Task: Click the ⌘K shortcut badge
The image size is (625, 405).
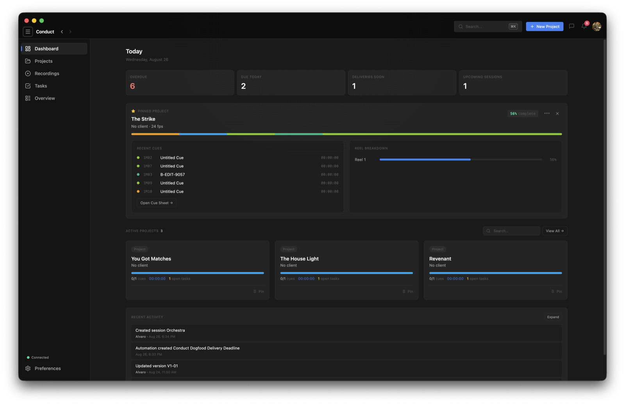Action: (513, 27)
